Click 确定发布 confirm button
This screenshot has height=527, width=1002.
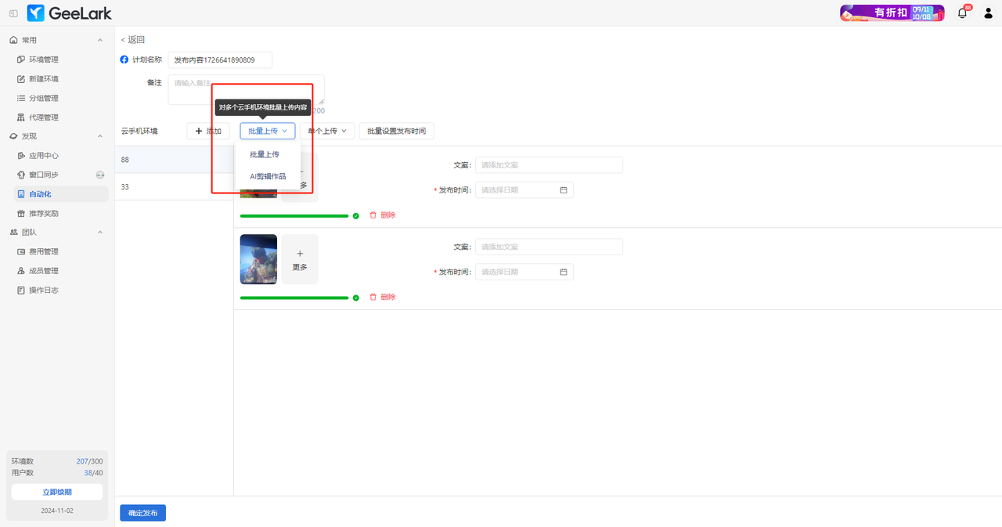142,513
